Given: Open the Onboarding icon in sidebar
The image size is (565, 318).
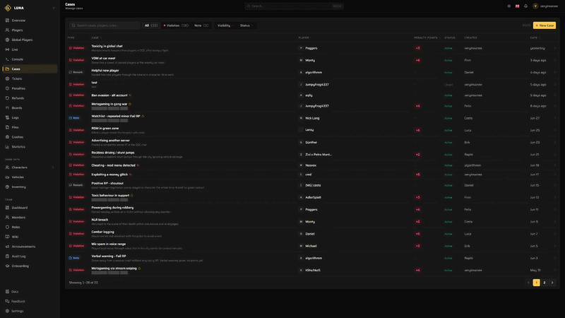Looking at the screenshot, I should click(7, 266).
